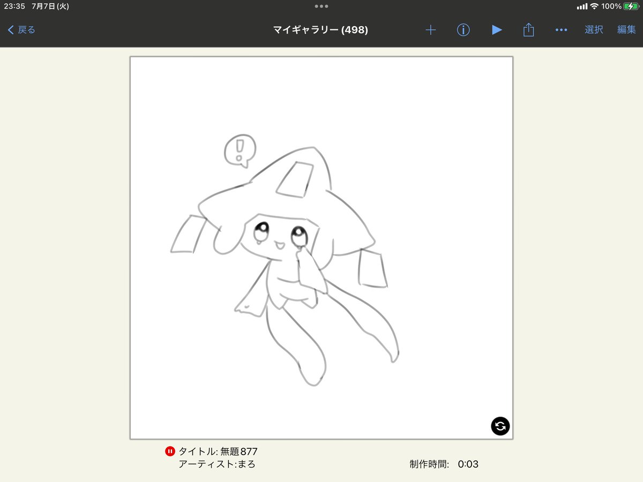Tap the 選択 select button
The height and width of the screenshot is (482, 643).
pyautogui.click(x=594, y=30)
